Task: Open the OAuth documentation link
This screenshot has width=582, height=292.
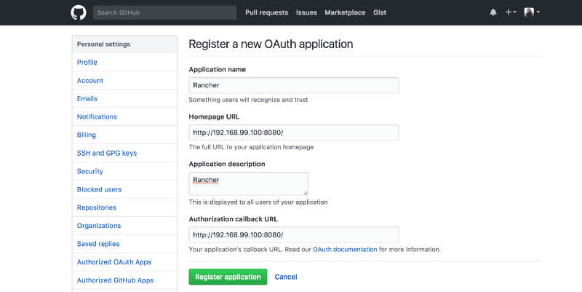Action: coord(345,249)
